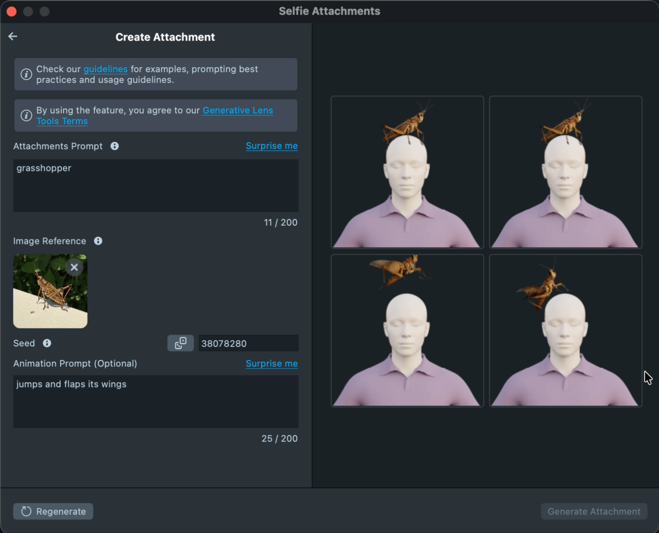
Task: Open the guidelines link
Action: pos(106,69)
